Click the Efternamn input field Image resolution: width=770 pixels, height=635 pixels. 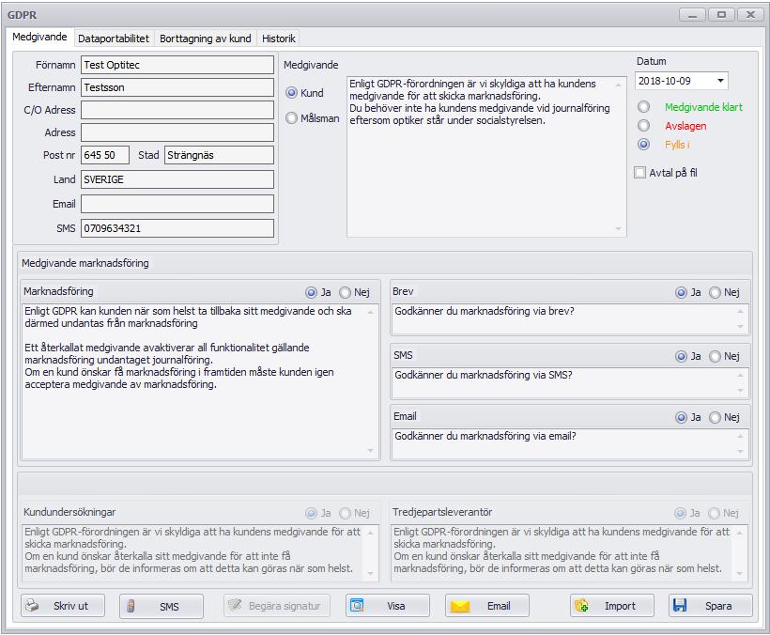(x=177, y=87)
